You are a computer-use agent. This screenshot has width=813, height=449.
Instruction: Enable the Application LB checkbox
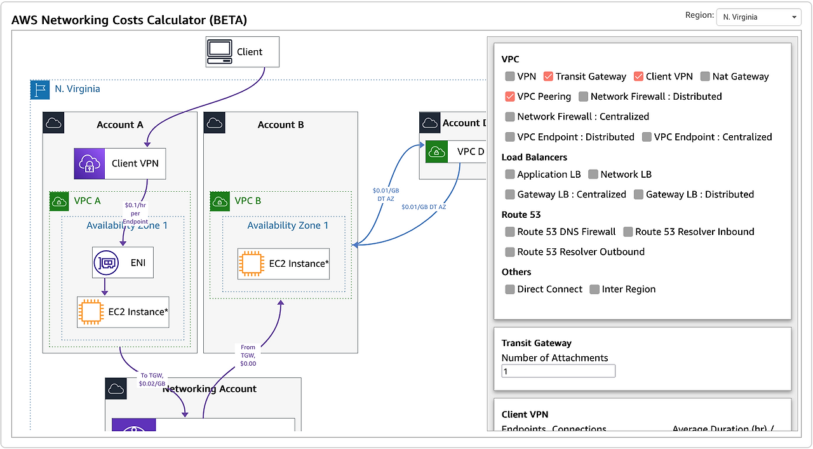tap(509, 174)
